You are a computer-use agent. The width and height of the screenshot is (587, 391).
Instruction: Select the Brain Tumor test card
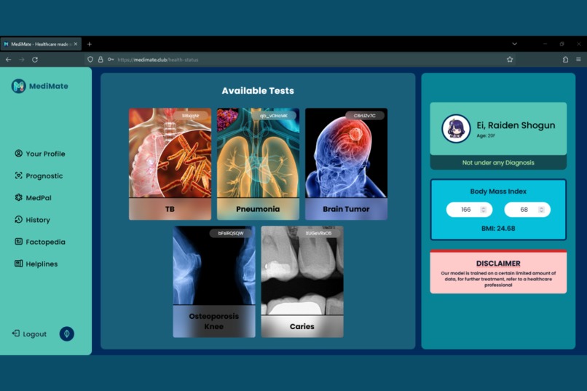tap(346, 164)
